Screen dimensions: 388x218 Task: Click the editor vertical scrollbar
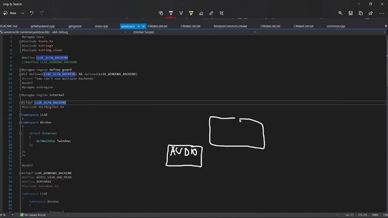[x=386, y=124]
